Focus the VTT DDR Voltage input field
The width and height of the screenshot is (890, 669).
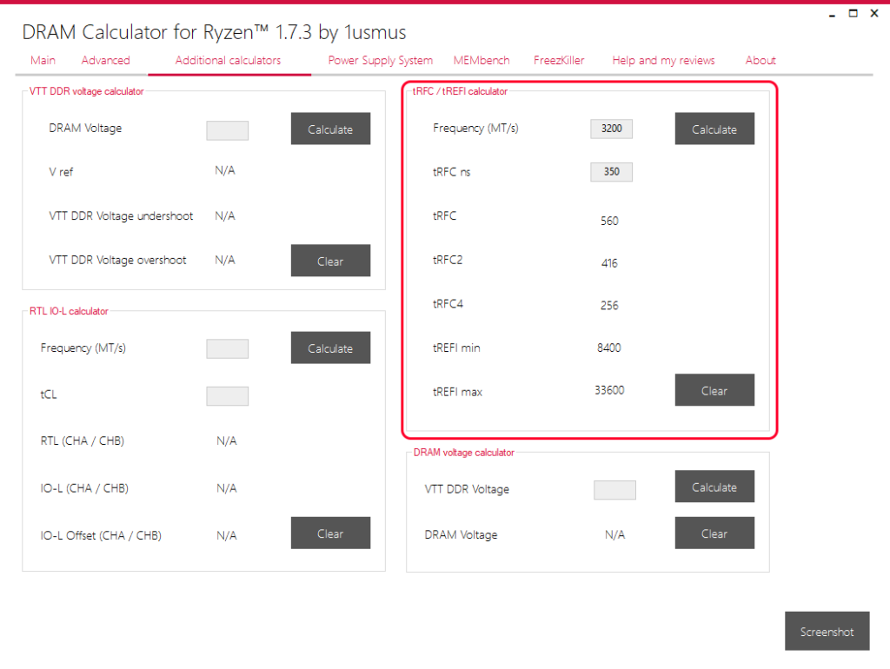614,490
